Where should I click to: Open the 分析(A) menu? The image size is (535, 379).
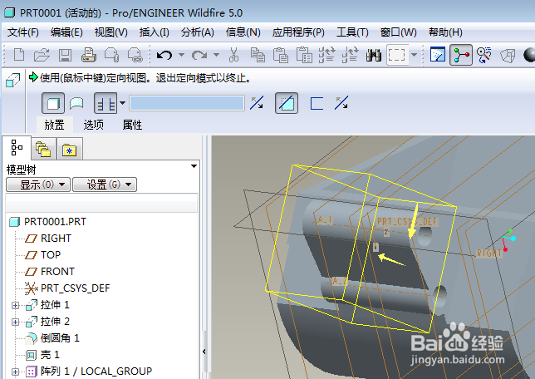coord(198,32)
